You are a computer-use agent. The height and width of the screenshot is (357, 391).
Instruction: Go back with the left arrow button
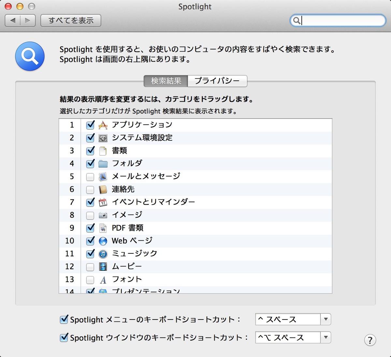pos(13,21)
